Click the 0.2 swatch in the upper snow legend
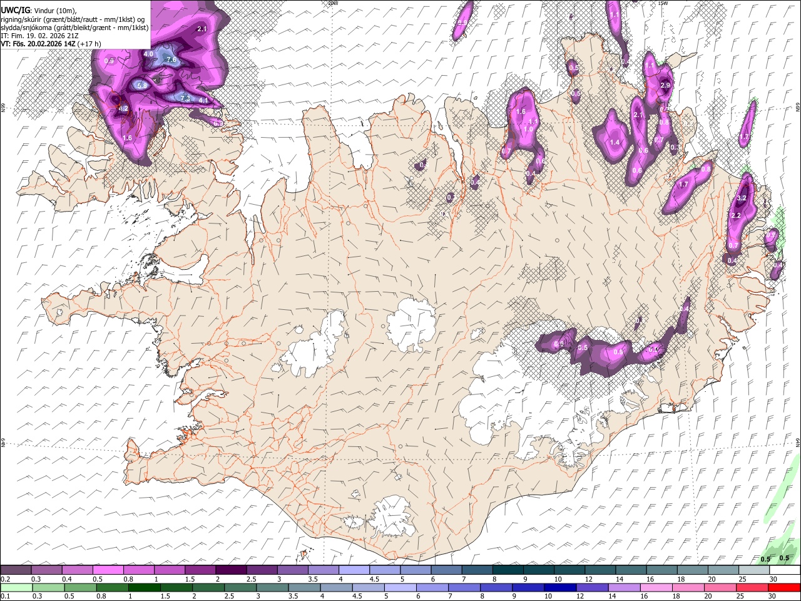 click(x=16, y=570)
